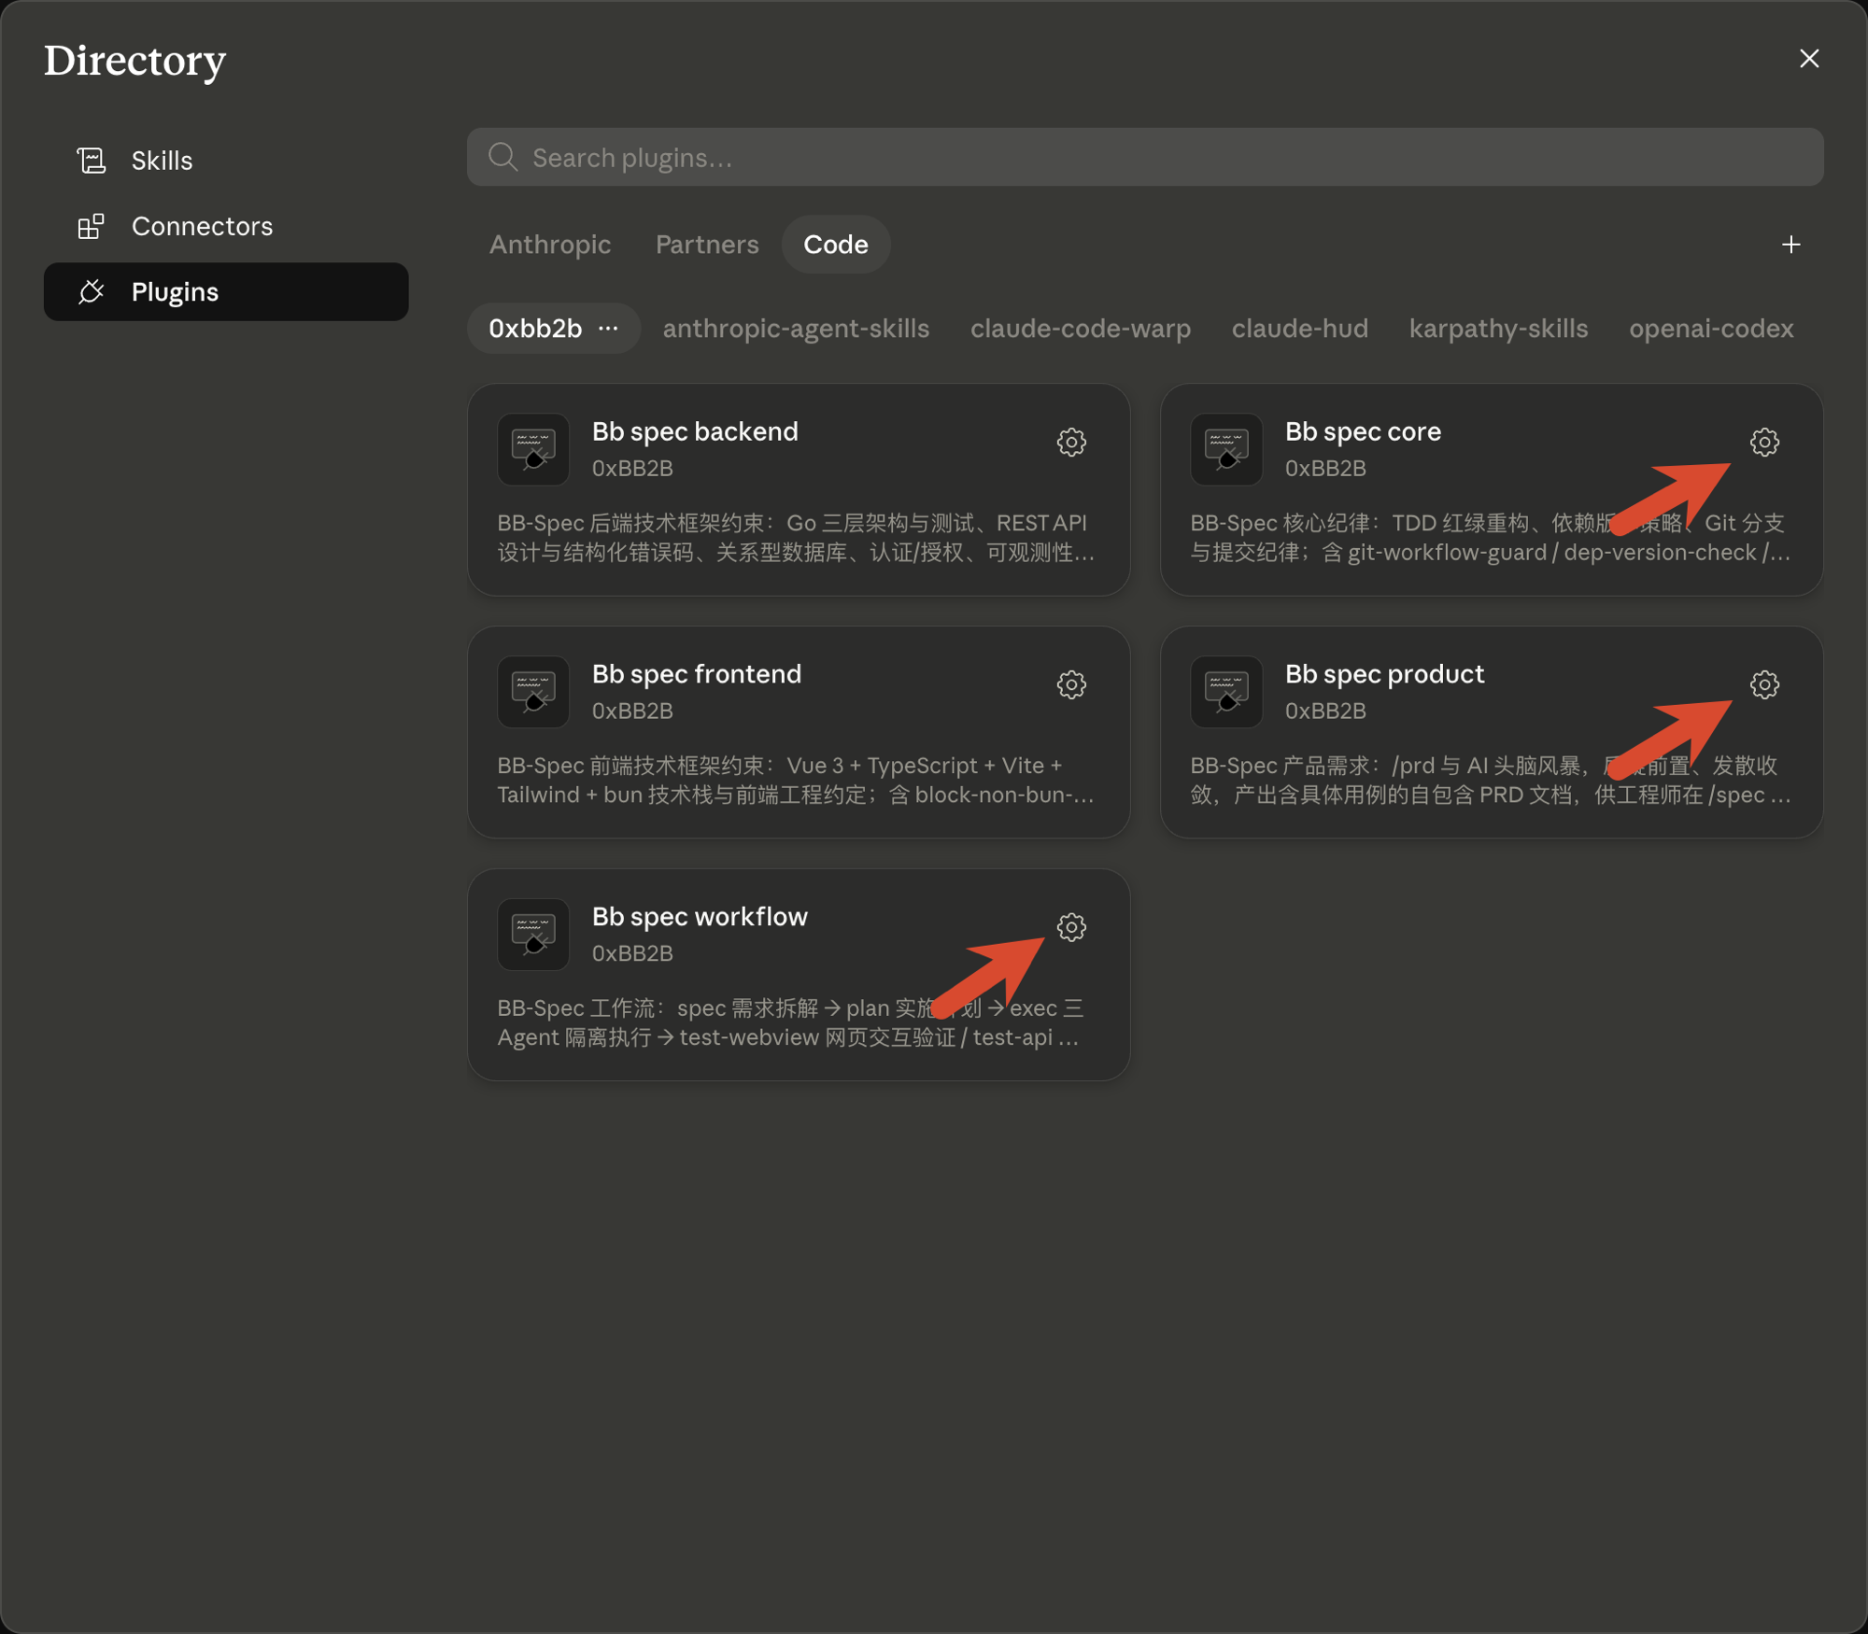Screen dimensions: 1868x1634
Task: Select claude-hud marketplace
Action: (1300, 329)
